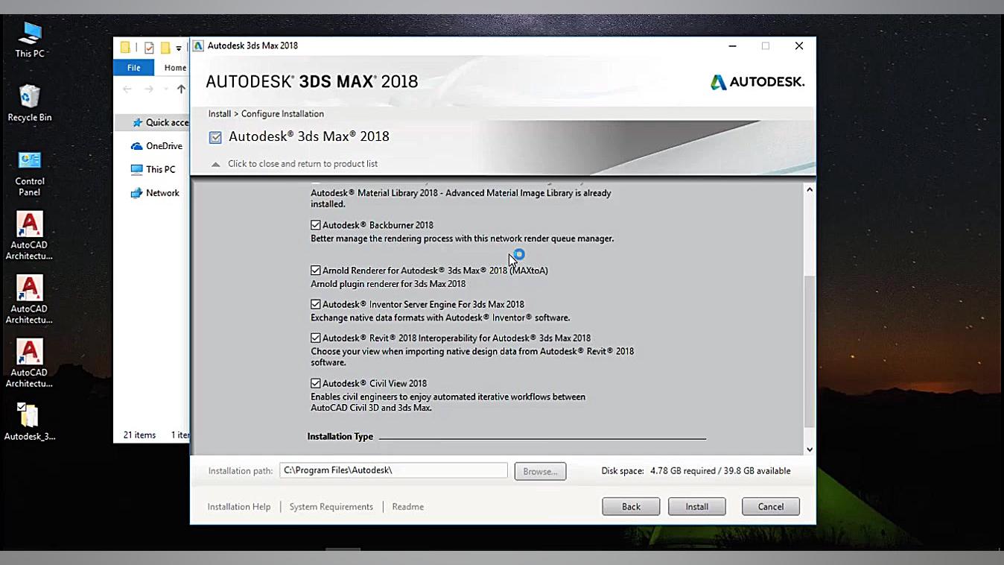Open the Readme link
This screenshot has height=565, width=1004.
(407, 507)
